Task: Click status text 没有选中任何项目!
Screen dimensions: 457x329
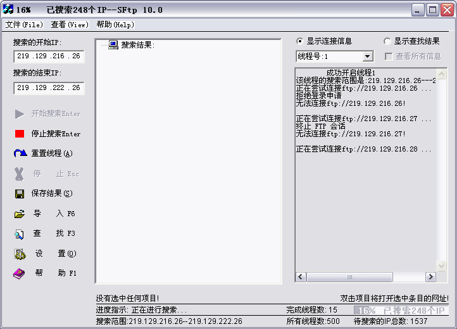Action: (x=127, y=299)
